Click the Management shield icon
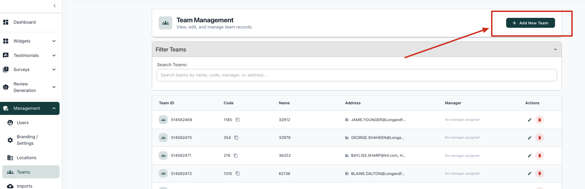 (x=6, y=108)
